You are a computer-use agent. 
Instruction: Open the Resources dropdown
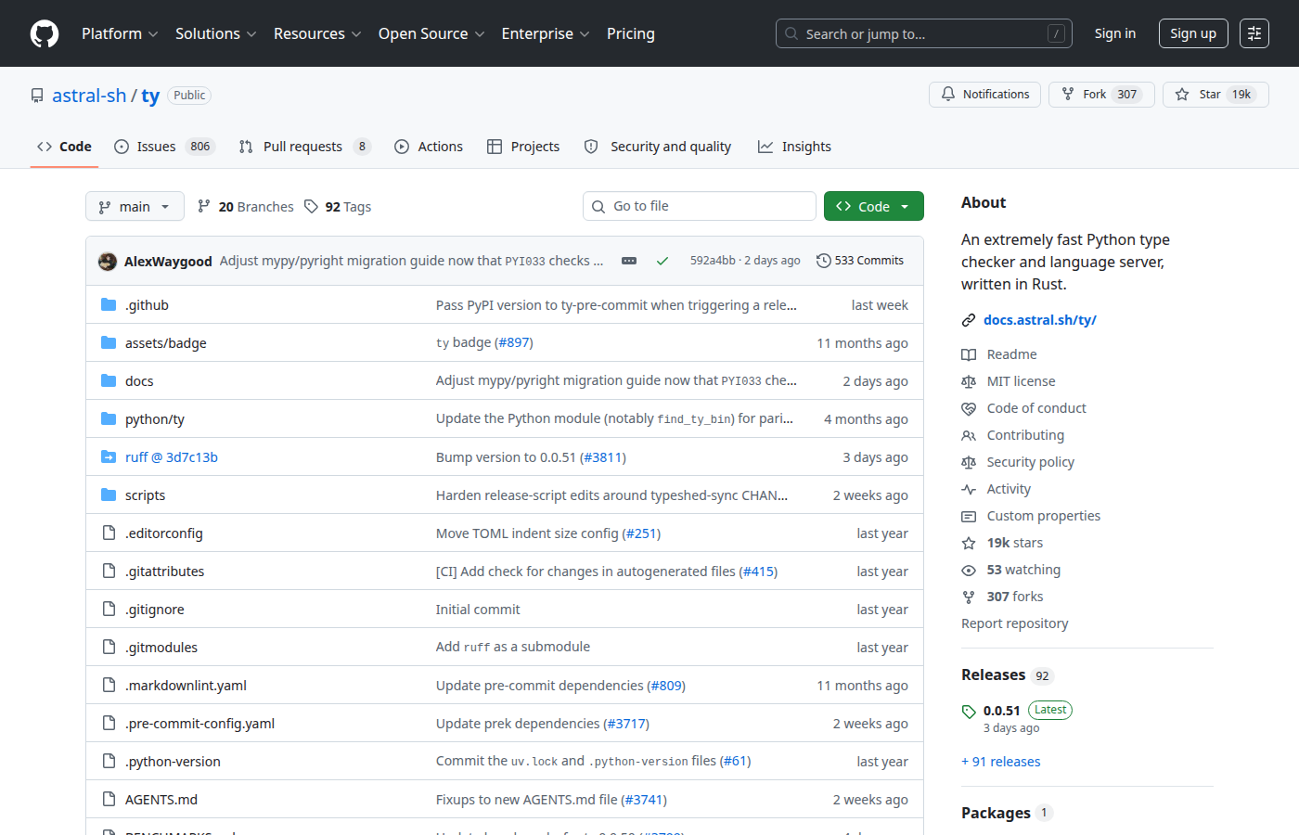(x=316, y=33)
